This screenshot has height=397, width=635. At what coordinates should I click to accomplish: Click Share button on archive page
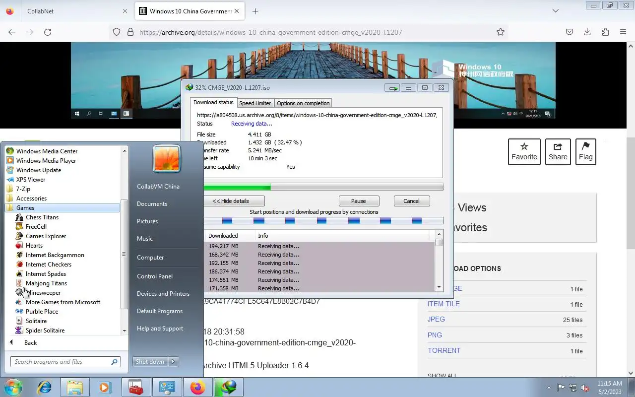[558, 152]
